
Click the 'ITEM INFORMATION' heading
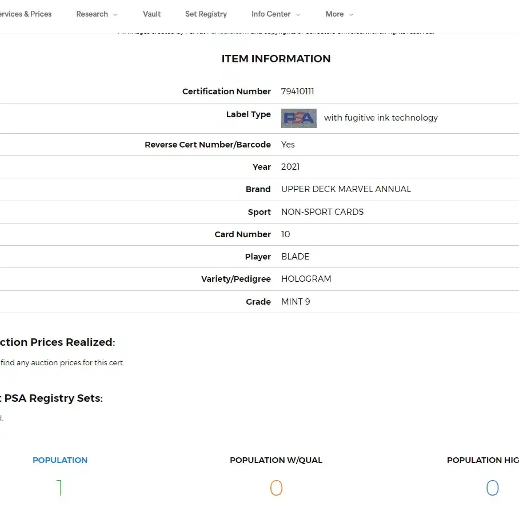tap(276, 58)
